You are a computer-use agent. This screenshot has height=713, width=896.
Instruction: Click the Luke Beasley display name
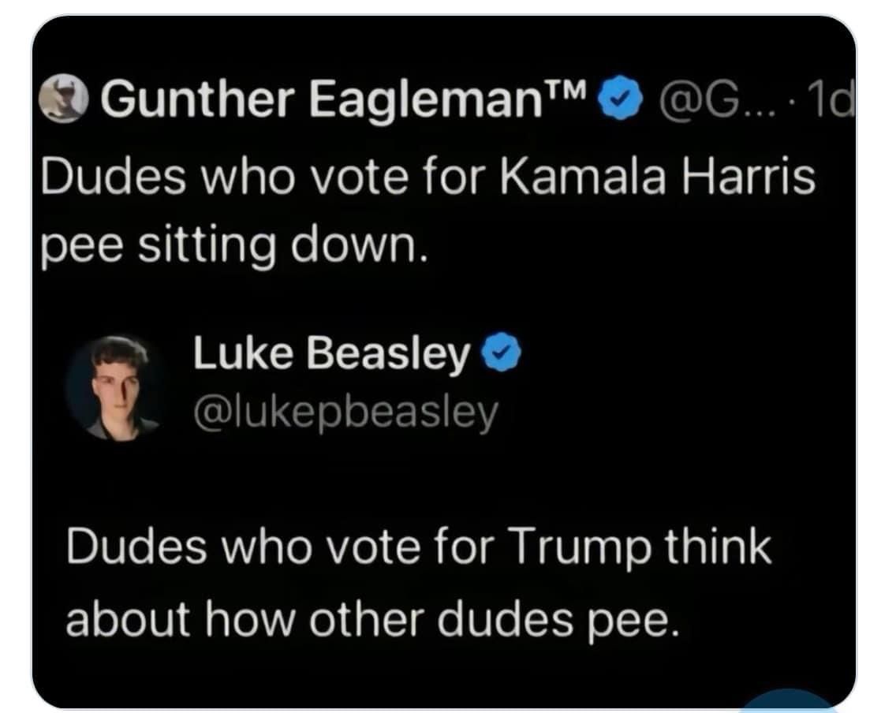[331, 358]
